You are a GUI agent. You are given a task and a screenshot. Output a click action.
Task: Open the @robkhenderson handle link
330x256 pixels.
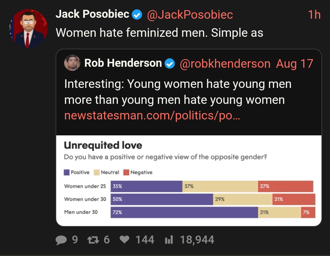[x=225, y=63]
